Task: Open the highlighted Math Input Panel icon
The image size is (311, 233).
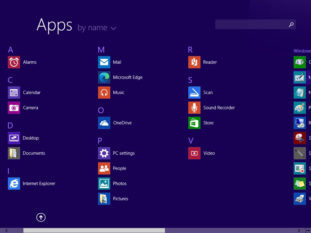Action: click(300, 78)
